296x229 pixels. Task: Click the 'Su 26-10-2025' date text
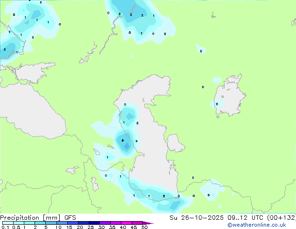point(197,218)
